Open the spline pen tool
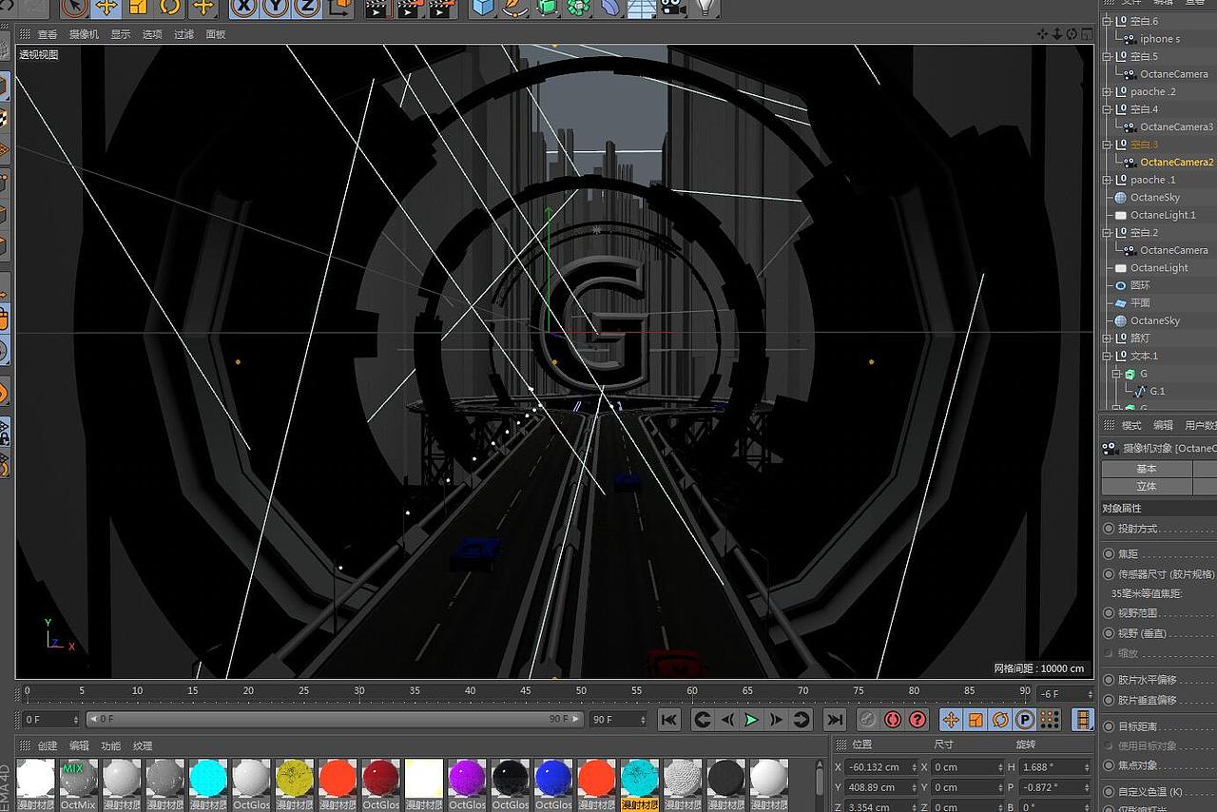The height and width of the screenshot is (812, 1217). pyautogui.click(x=515, y=8)
